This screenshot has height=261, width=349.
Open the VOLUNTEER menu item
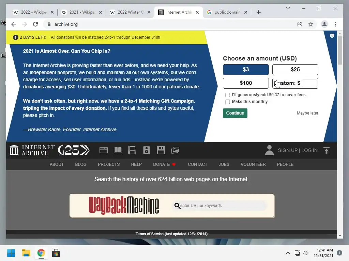coord(253,164)
